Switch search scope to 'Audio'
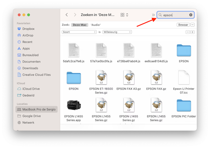This screenshot has height=148, width=210. point(96,25)
